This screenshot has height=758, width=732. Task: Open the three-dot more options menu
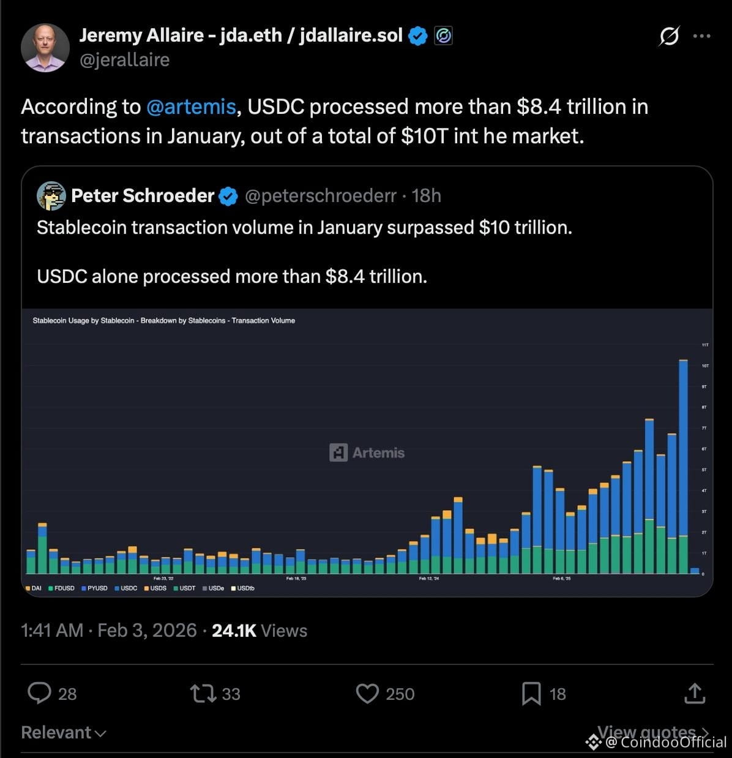(701, 36)
